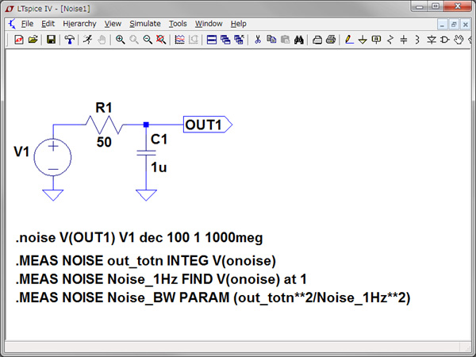Place a Ground symbol tool
The width and height of the screenshot is (476, 357).
(x=363, y=40)
